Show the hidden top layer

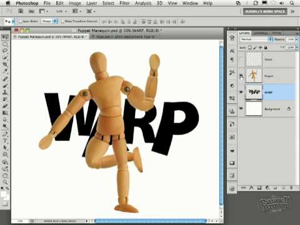241,59
